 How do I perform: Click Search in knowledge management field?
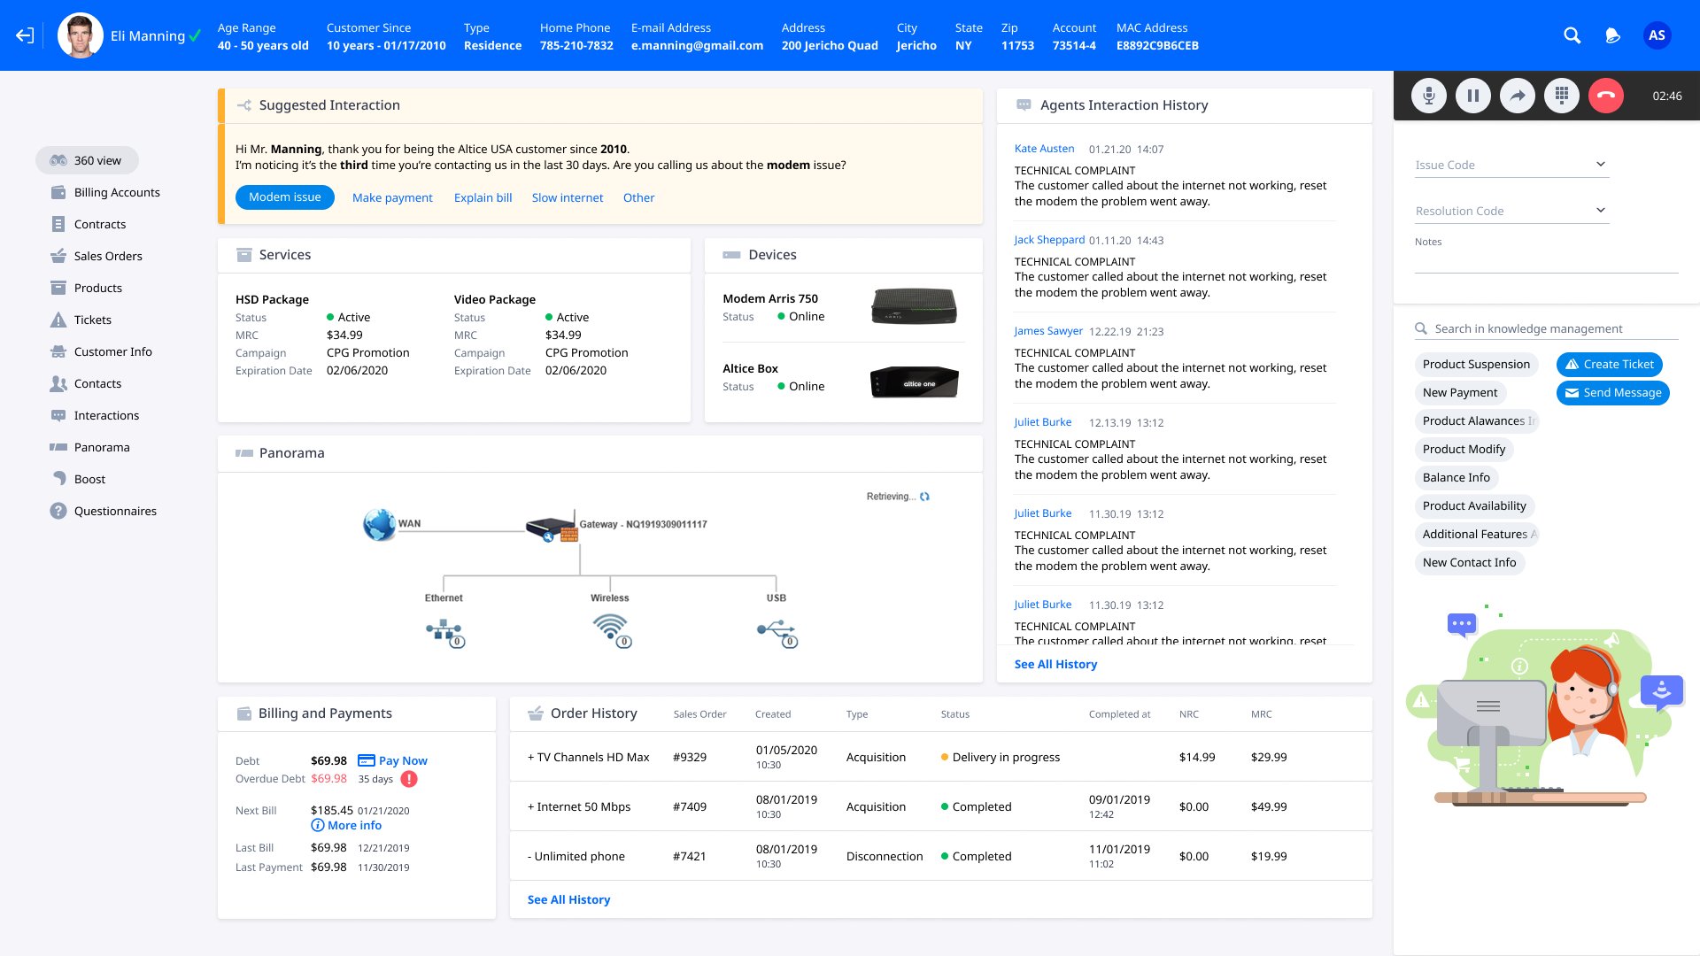click(x=1546, y=328)
